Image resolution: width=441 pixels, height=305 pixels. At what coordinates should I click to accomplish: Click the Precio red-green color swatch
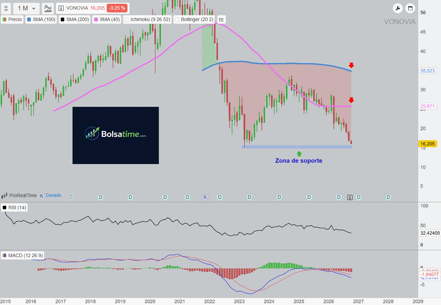pyautogui.click(x=4, y=20)
